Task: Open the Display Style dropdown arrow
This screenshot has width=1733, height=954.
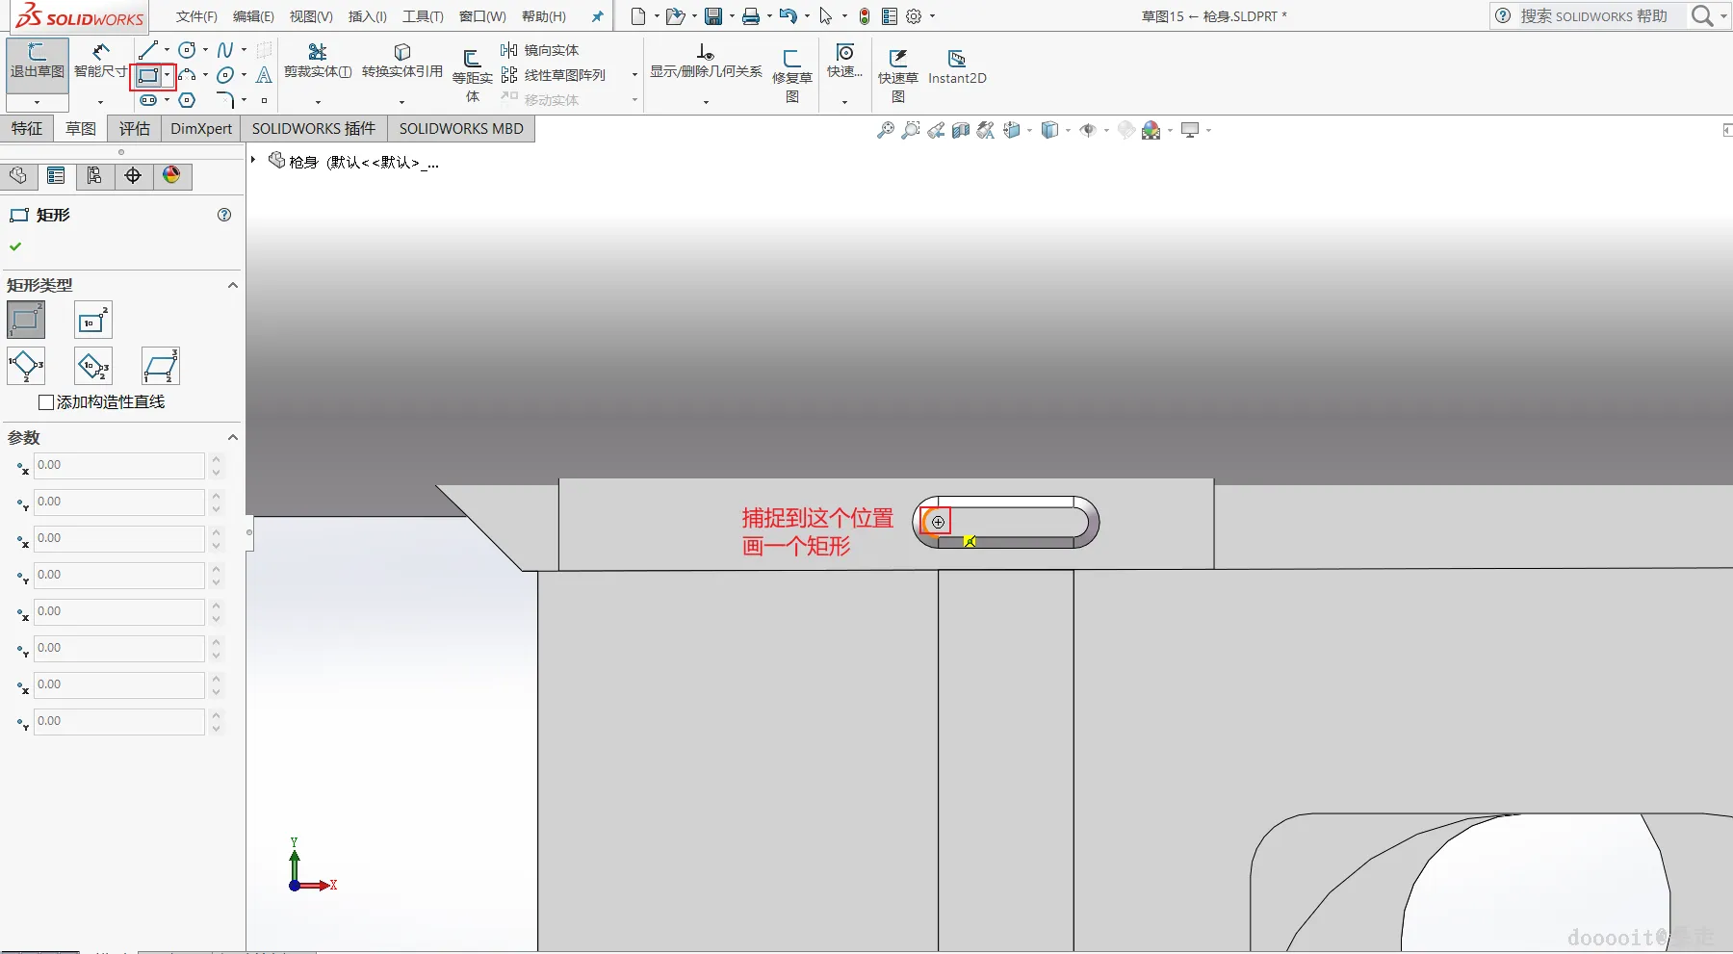Action: pyautogui.click(x=1068, y=130)
